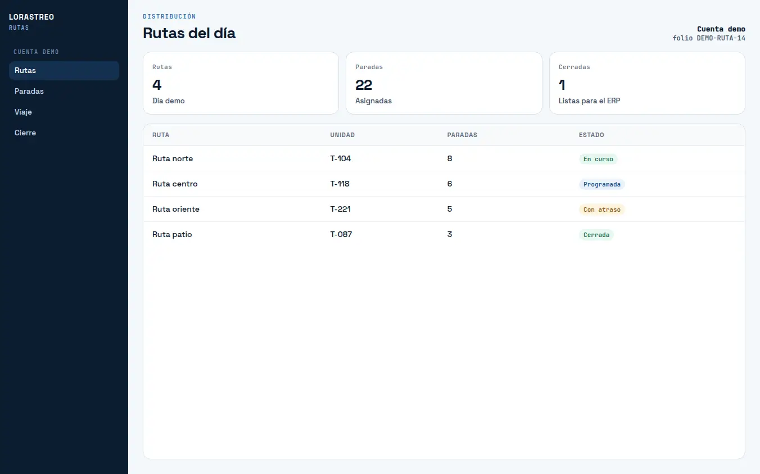Click the Ruta oriente row

coord(444,209)
